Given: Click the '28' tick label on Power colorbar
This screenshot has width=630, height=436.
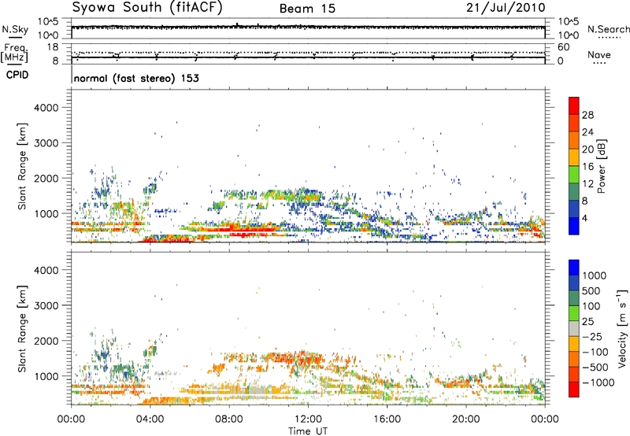Looking at the screenshot, I should tap(587, 115).
